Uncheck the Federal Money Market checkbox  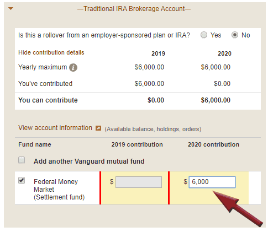pyautogui.click(x=22, y=180)
